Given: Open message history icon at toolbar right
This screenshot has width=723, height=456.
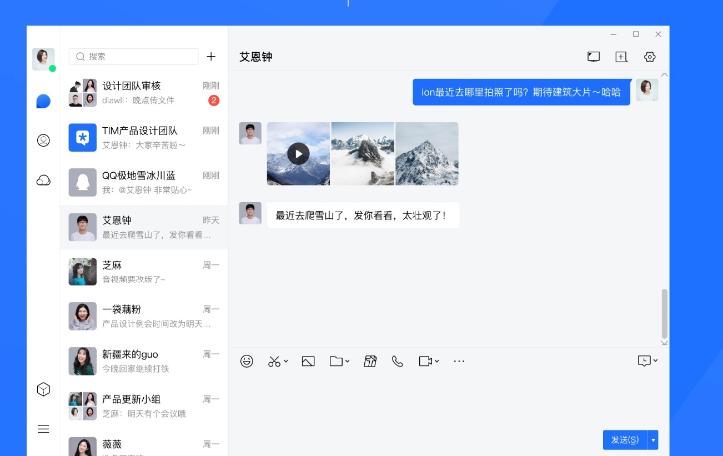Looking at the screenshot, I should pos(644,361).
